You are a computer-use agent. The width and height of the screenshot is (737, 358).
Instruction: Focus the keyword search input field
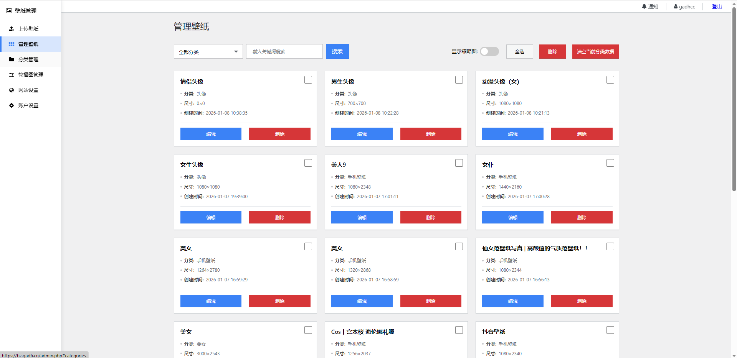pos(284,52)
